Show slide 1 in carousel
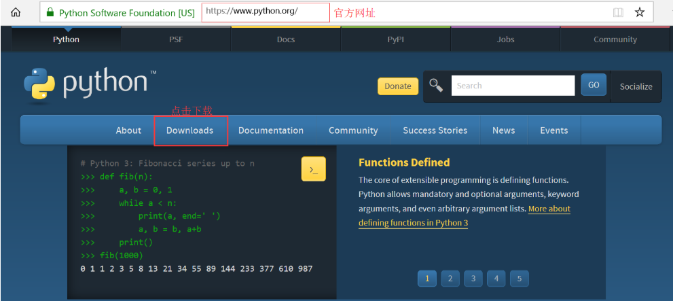Image resolution: width=673 pixels, height=301 pixels. pos(427,279)
